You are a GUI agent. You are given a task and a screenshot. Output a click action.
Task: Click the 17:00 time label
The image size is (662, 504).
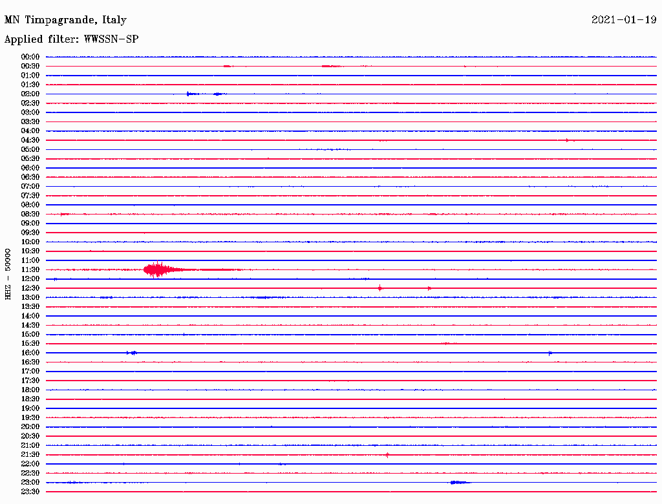pyautogui.click(x=30, y=372)
